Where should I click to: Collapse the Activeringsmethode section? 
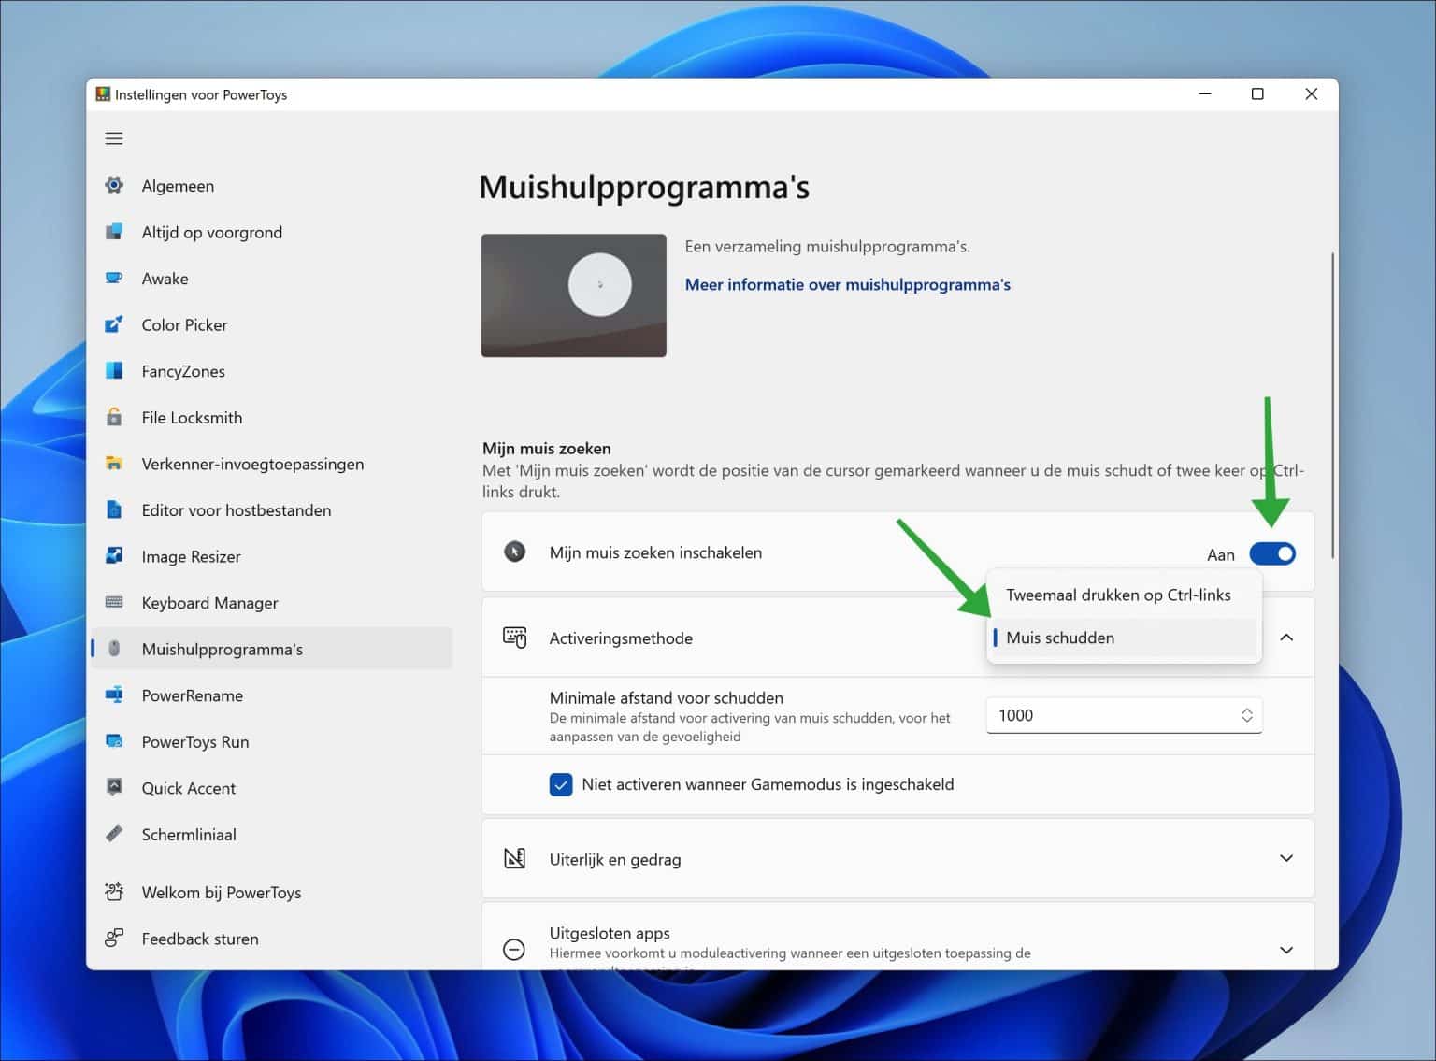click(1287, 637)
